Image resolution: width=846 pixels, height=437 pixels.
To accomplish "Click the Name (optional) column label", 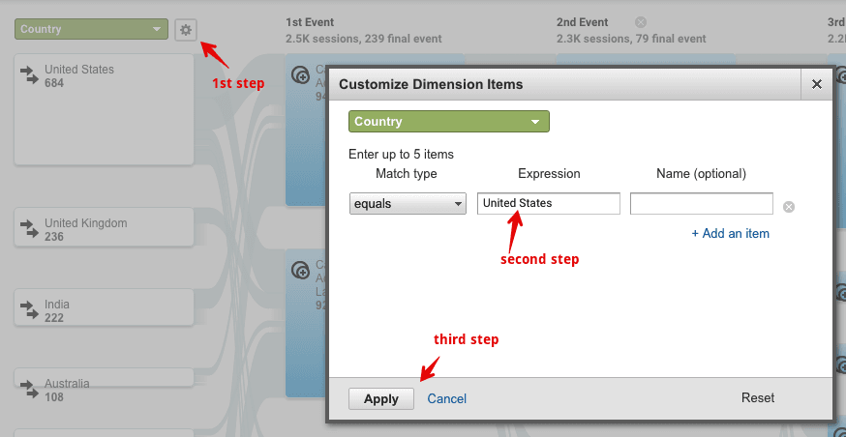I will [x=702, y=174].
